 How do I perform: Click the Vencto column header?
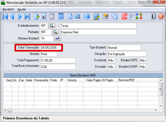point(75,80)
